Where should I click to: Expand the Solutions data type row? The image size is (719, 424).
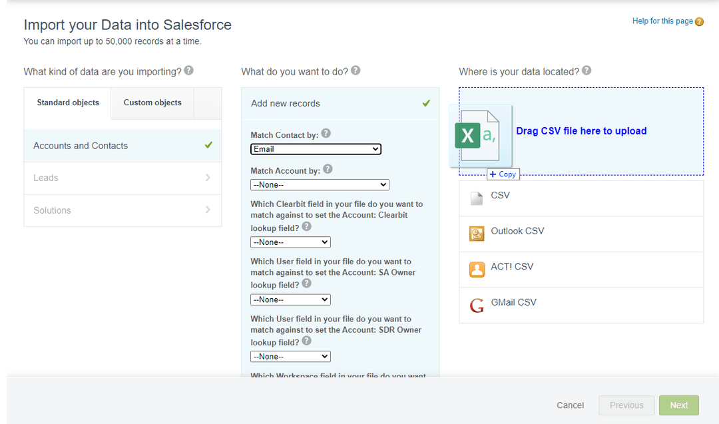pos(122,210)
